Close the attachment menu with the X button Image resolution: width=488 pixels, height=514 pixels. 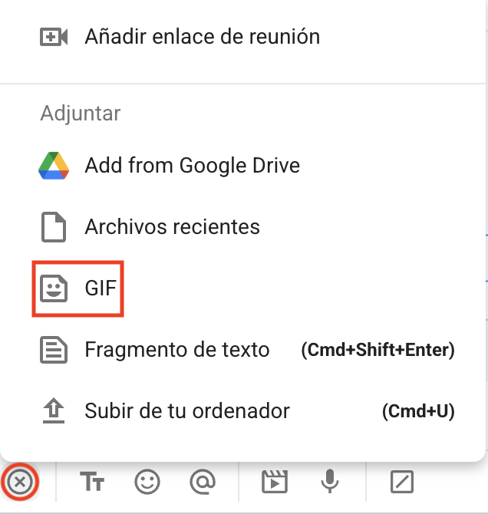click(x=21, y=482)
